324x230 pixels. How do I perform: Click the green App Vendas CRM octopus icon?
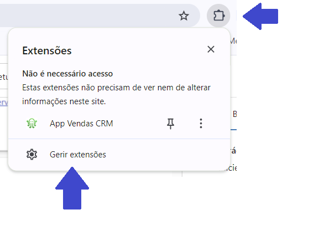point(32,124)
